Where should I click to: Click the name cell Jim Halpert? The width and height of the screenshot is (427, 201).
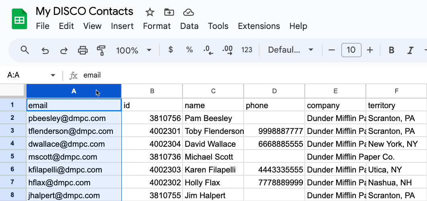click(213, 195)
